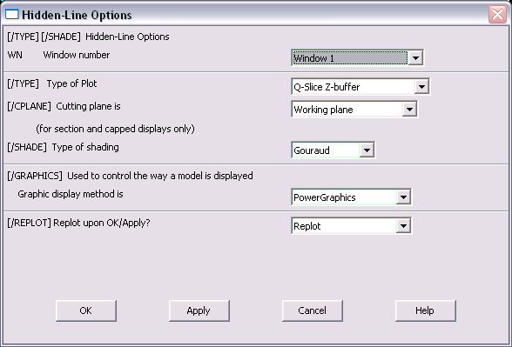512x347 pixels.
Task: Open the Graphic display method dropdown arrow
Action: click(404, 197)
